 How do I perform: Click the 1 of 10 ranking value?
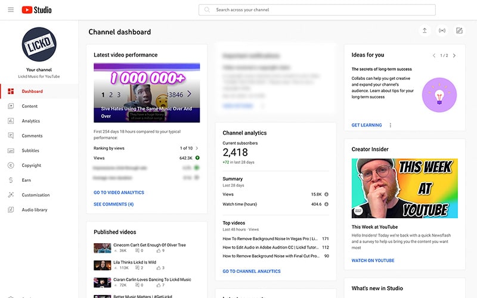pos(186,148)
